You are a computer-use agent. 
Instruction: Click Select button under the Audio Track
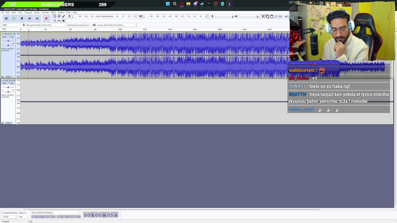click(x=8, y=123)
